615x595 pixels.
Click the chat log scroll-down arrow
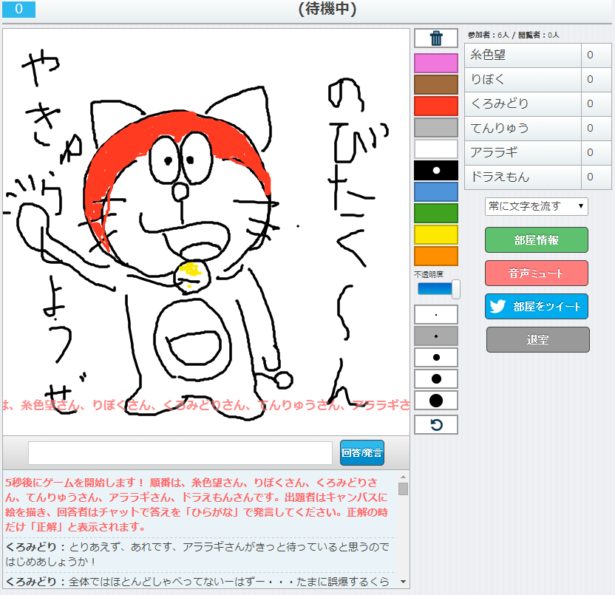(x=403, y=582)
